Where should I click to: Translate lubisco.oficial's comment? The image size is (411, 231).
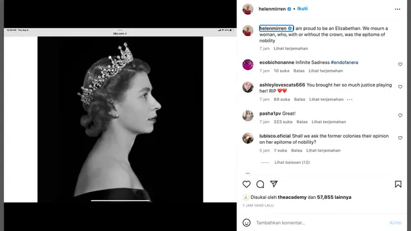click(x=323, y=150)
